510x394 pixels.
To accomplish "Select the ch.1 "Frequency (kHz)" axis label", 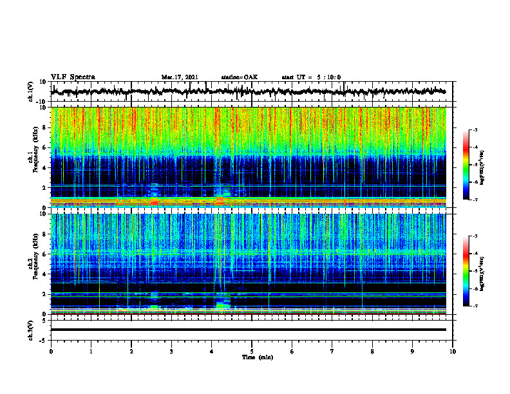I will click(35, 150).
